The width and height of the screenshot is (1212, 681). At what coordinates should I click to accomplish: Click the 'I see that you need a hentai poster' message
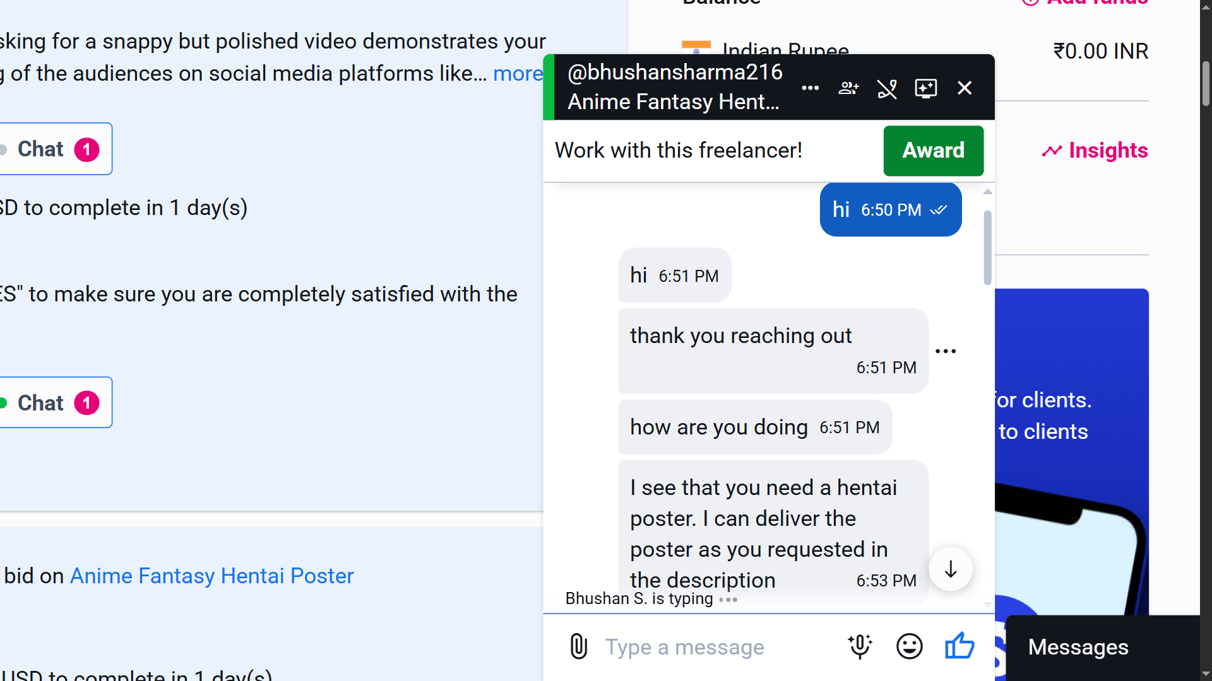pos(773,533)
